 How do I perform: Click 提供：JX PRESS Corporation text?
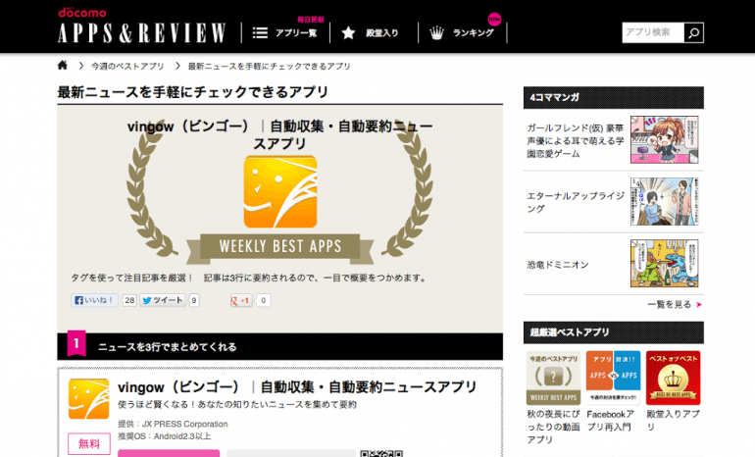point(173,424)
